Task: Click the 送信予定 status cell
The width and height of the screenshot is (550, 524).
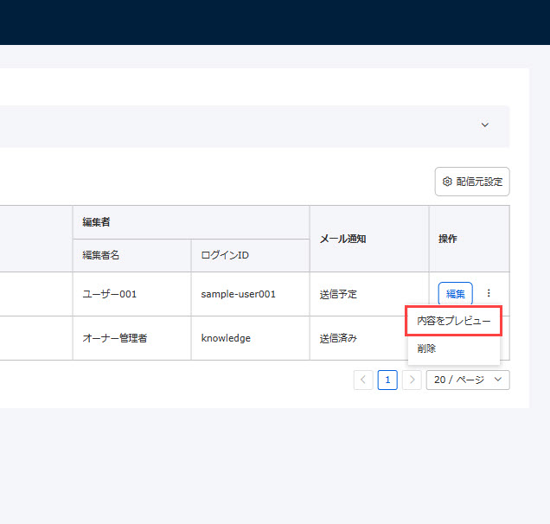Action: point(338,294)
